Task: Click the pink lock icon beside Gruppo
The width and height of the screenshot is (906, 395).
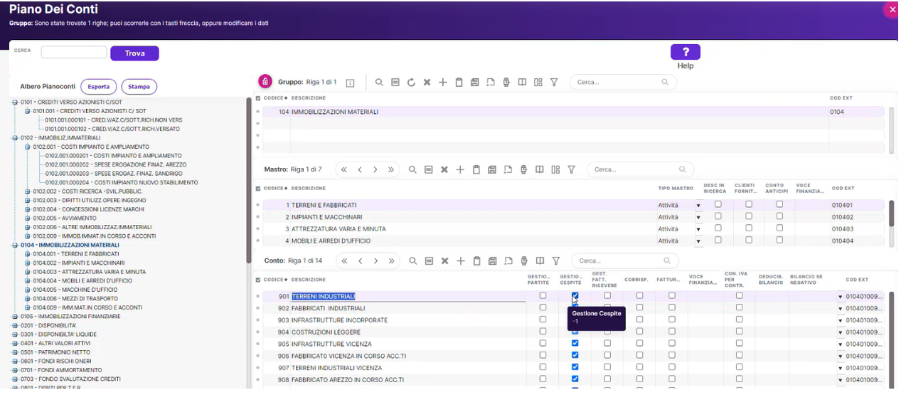Action: (x=265, y=82)
